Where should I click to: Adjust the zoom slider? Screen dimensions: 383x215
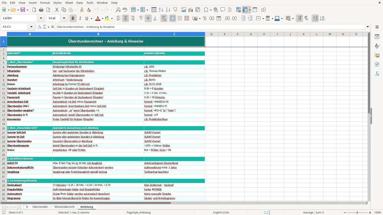pos(357,212)
